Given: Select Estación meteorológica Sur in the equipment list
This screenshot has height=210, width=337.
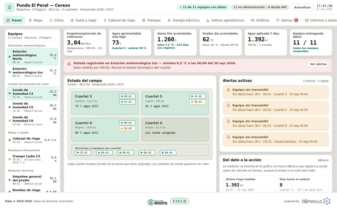Looking at the screenshot, I should (33, 72).
